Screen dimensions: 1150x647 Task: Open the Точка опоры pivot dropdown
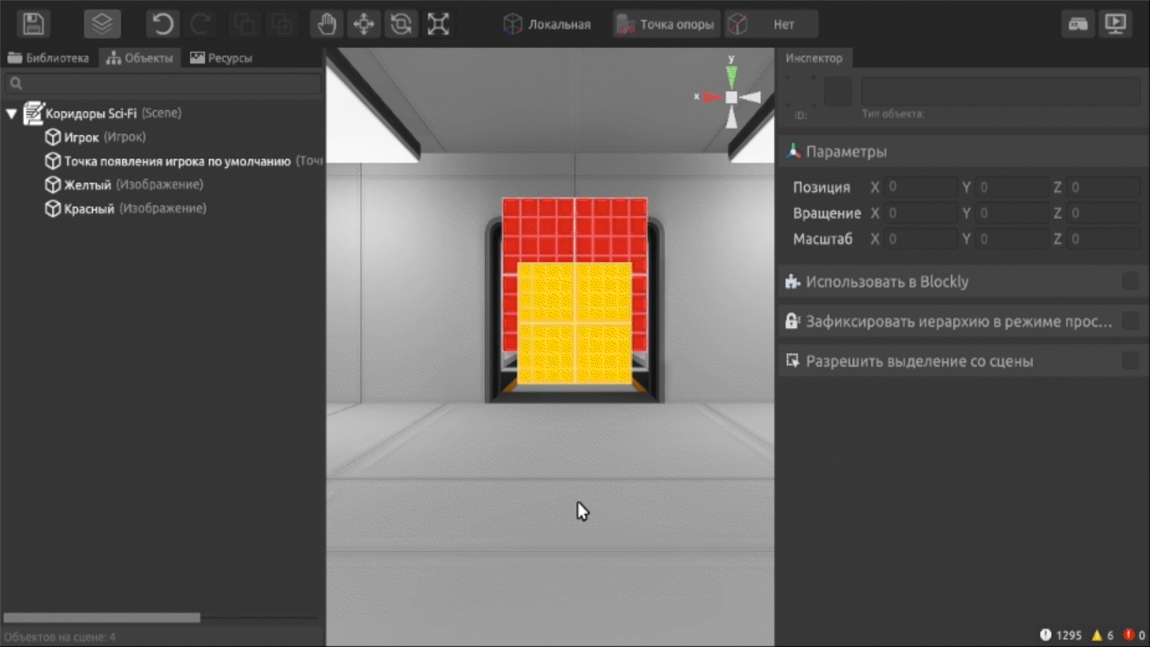pyautogui.click(x=666, y=25)
